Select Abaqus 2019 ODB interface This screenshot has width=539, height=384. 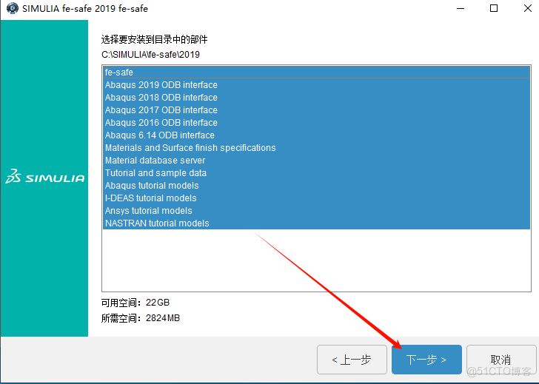click(316, 85)
